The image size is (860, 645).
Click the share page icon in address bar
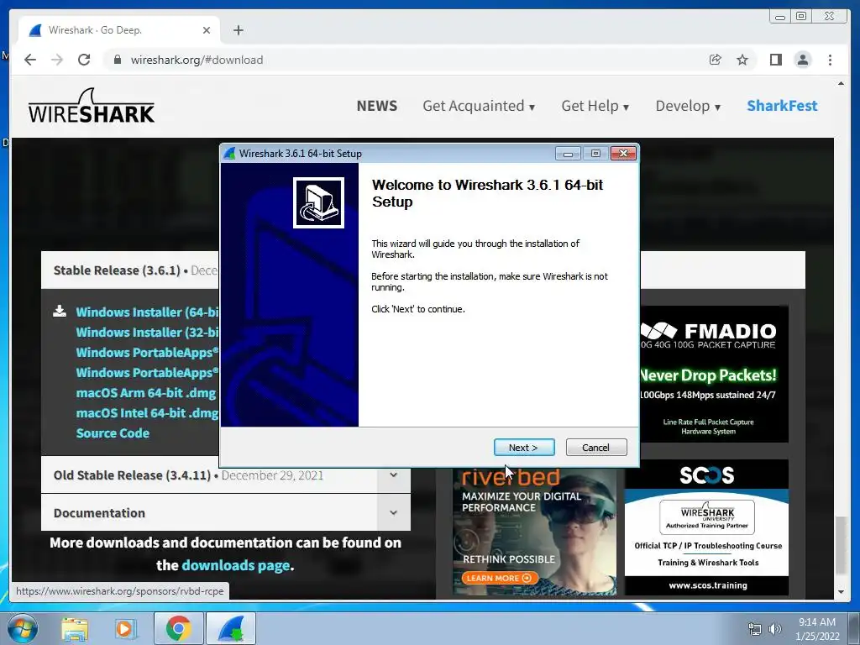point(715,60)
